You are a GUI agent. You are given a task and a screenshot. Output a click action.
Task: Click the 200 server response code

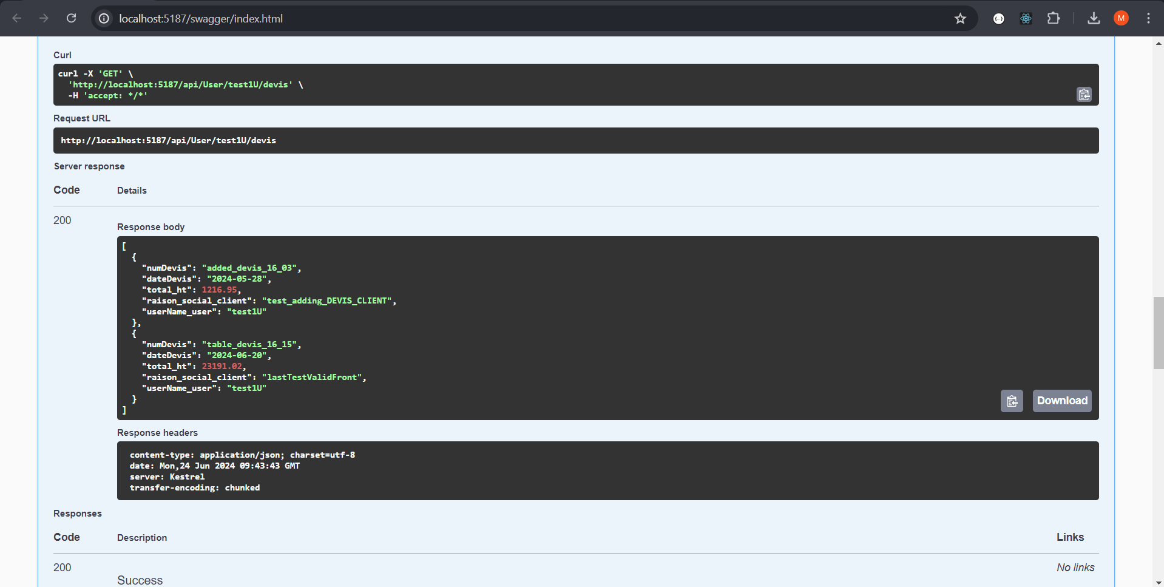(x=62, y=220)
